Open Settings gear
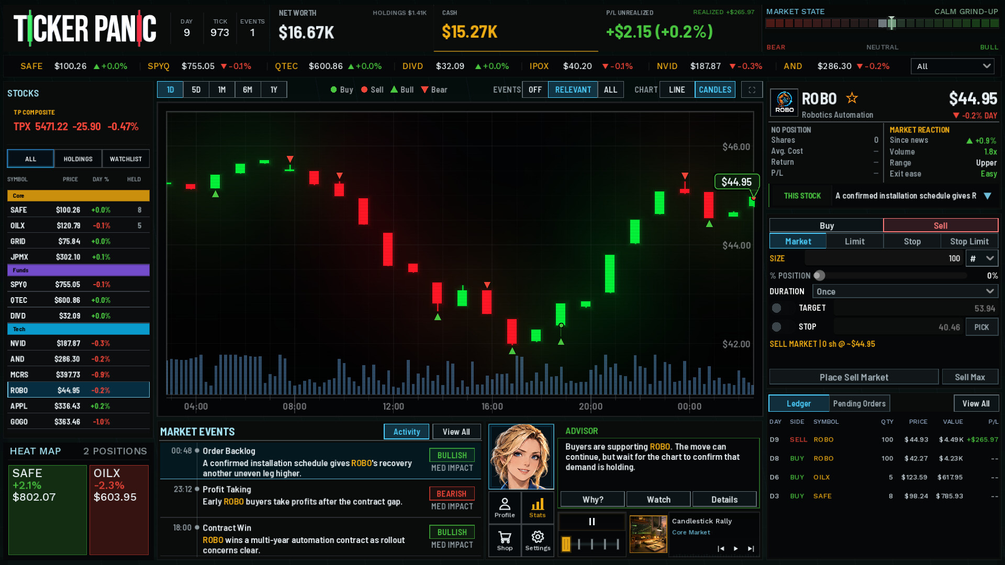The height and width of the screenshot is (565, 1005). [x=538, y=541]
